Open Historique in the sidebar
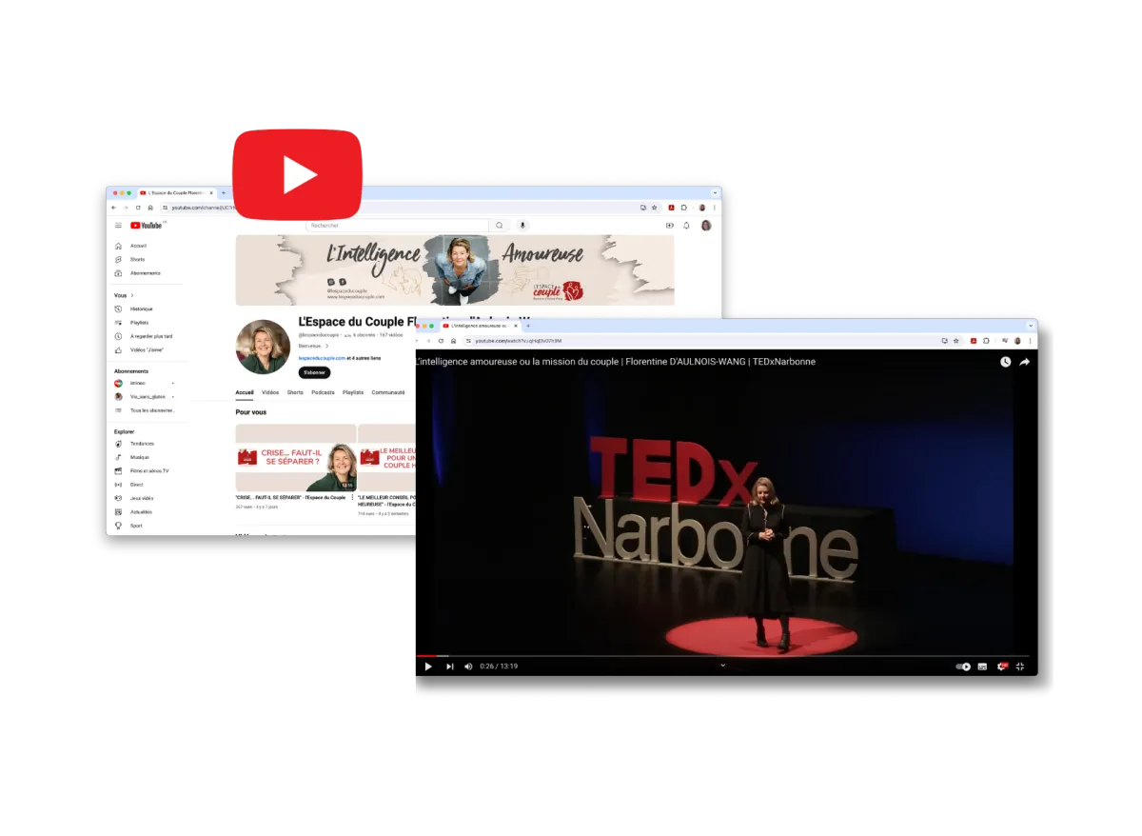 (141, 309)
